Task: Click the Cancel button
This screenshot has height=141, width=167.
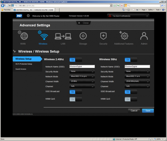Action: 134,111
